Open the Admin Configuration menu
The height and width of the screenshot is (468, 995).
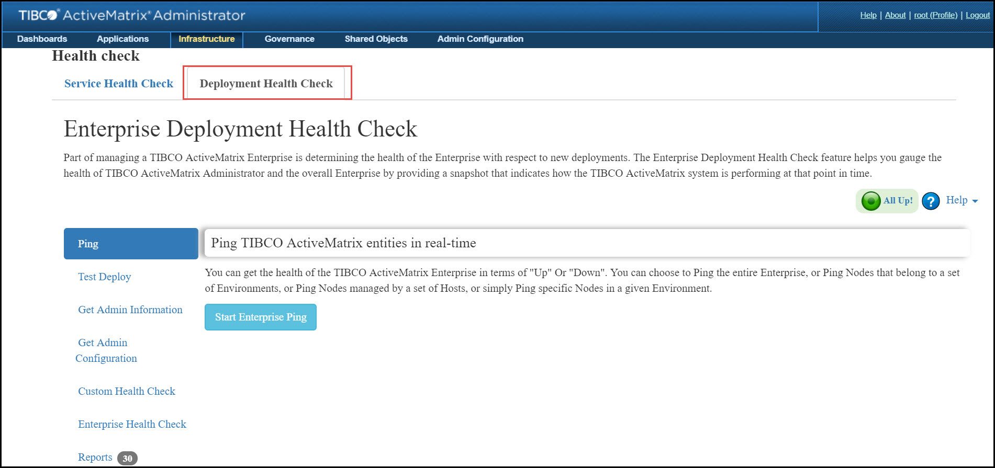tap(480, 39)
